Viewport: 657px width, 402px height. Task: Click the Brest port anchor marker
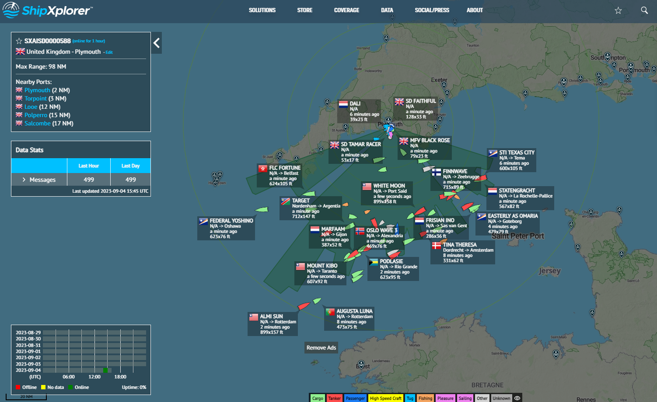pos(361,364)
